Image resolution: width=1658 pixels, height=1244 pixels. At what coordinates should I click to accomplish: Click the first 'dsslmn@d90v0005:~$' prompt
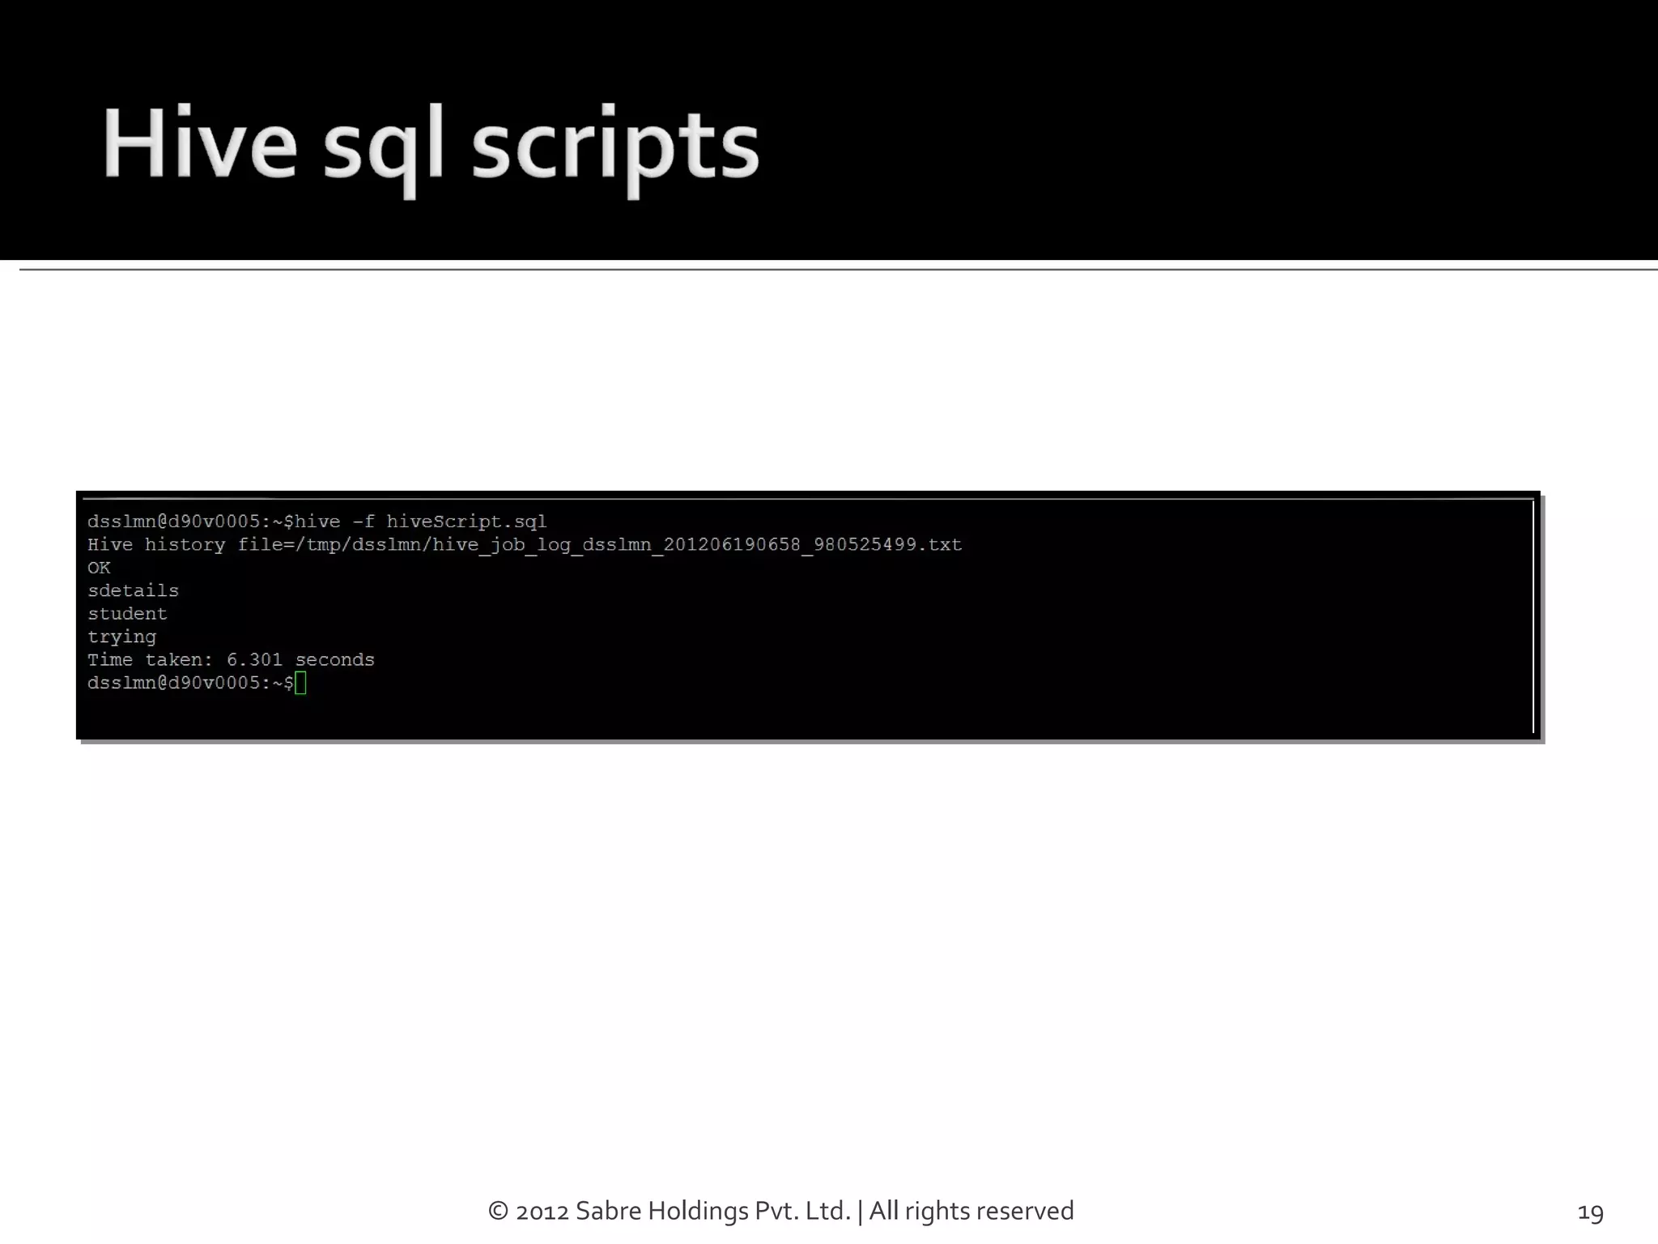point(189,522)
